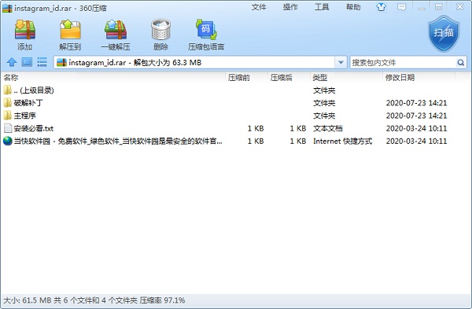Sort by the 名称 column header
The height and width of the screenshot is (309, 472).
coord(113,78)
